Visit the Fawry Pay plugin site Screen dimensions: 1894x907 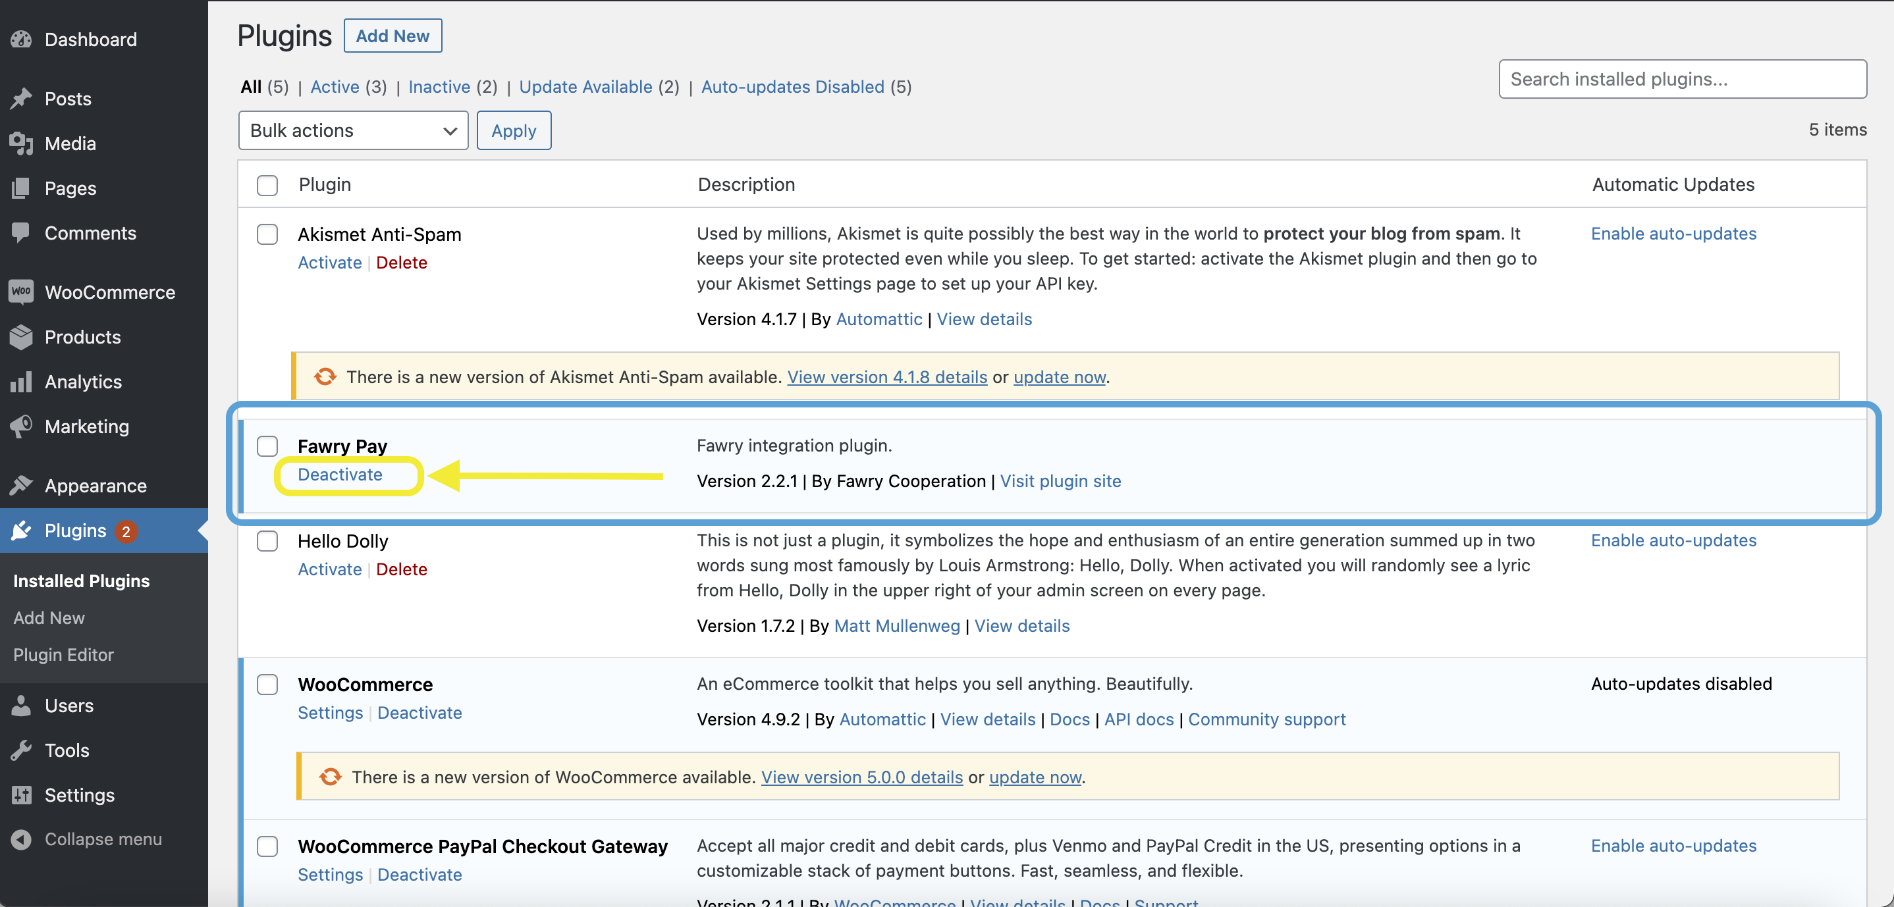[1060, 480]
